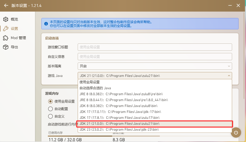The image size is (246, 142).
Task: Switch to the 概览 sidebar tab
Action: click(17, 19)
